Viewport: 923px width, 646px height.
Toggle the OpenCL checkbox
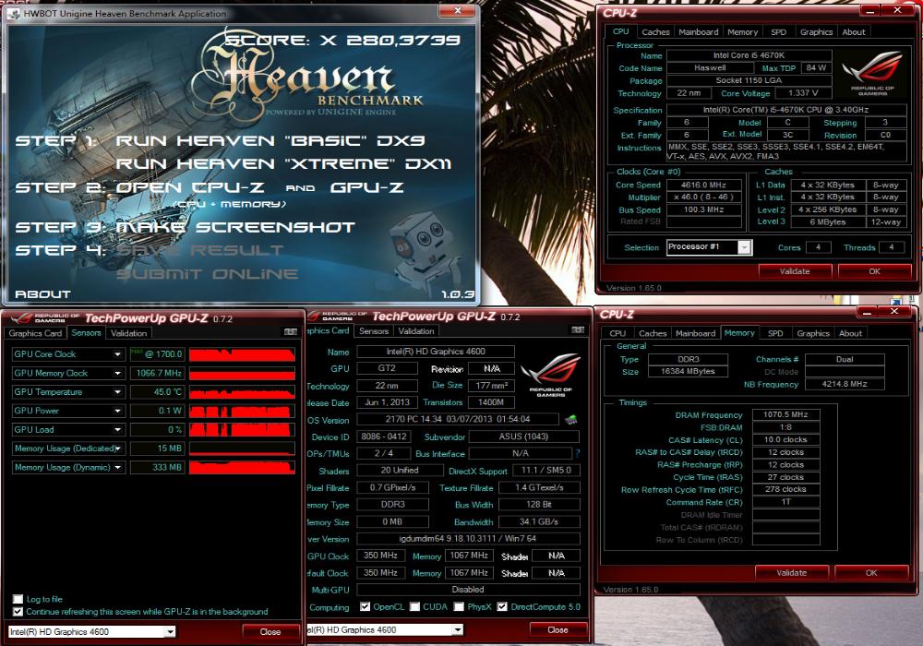tap(365, 606)
